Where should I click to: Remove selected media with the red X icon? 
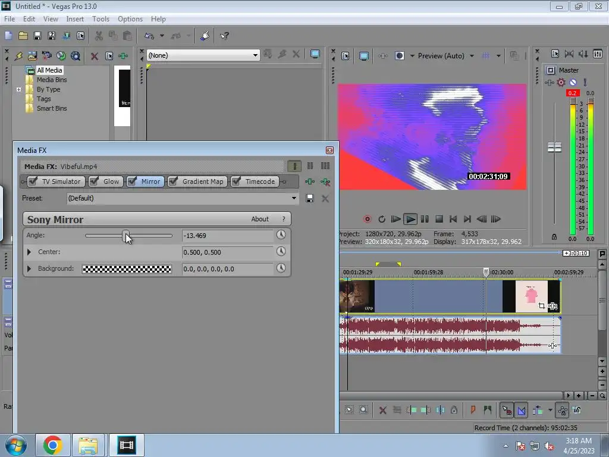[95, 56]
